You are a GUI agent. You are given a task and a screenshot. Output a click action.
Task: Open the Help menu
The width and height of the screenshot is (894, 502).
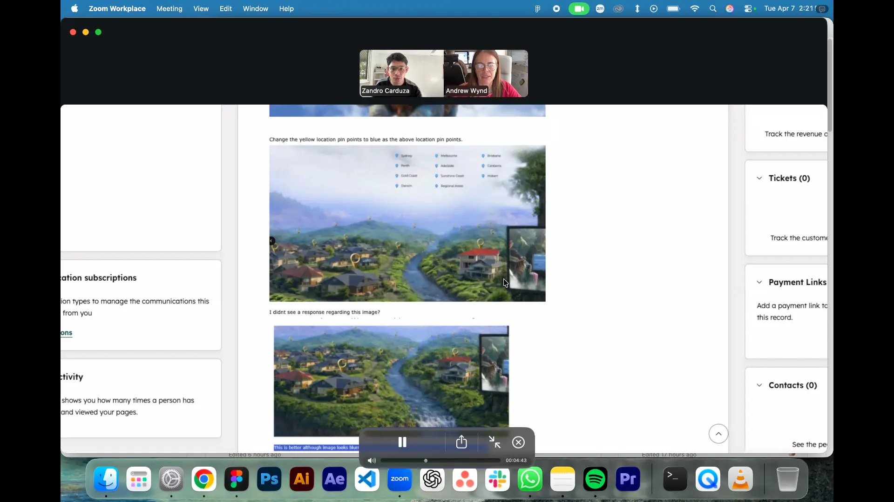point(286,8)
